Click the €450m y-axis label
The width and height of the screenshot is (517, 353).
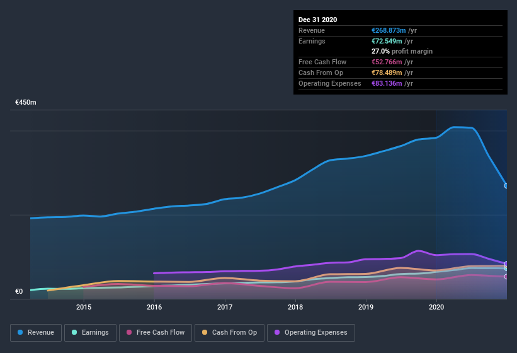click(26, 102)
